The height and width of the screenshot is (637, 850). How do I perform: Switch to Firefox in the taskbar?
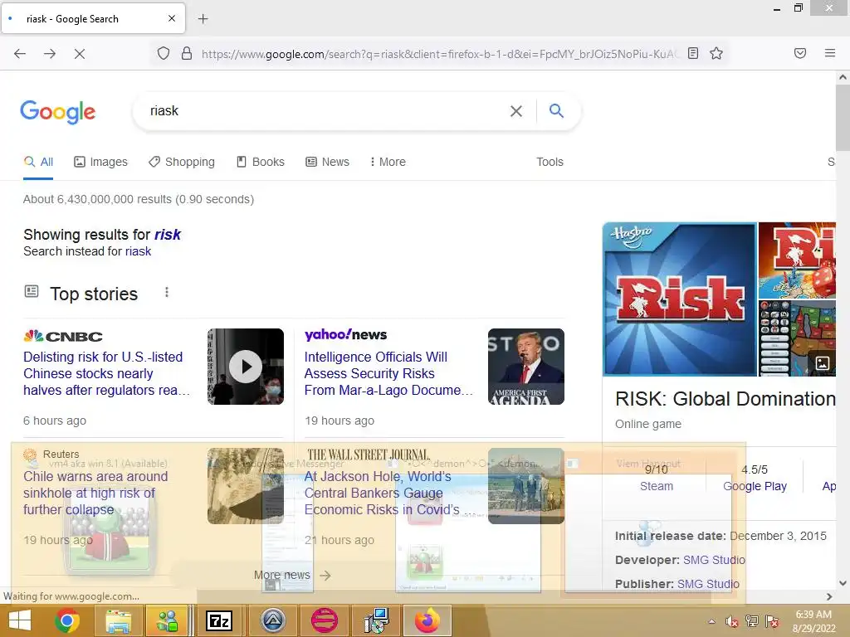coord(427,620)
